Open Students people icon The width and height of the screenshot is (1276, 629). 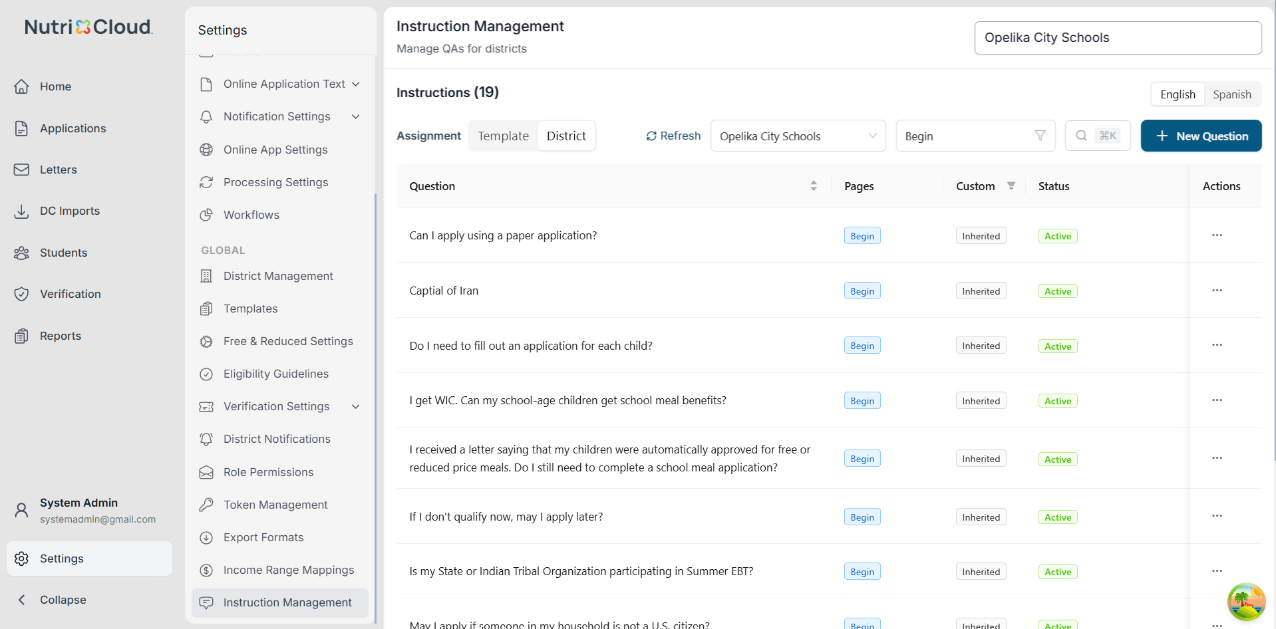21,253
